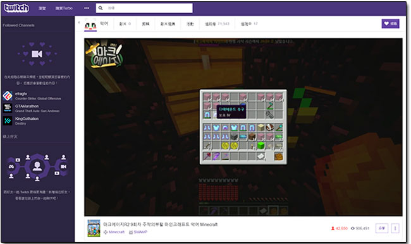
Task: Click the purple heart follow button
Action: (390, 23)
